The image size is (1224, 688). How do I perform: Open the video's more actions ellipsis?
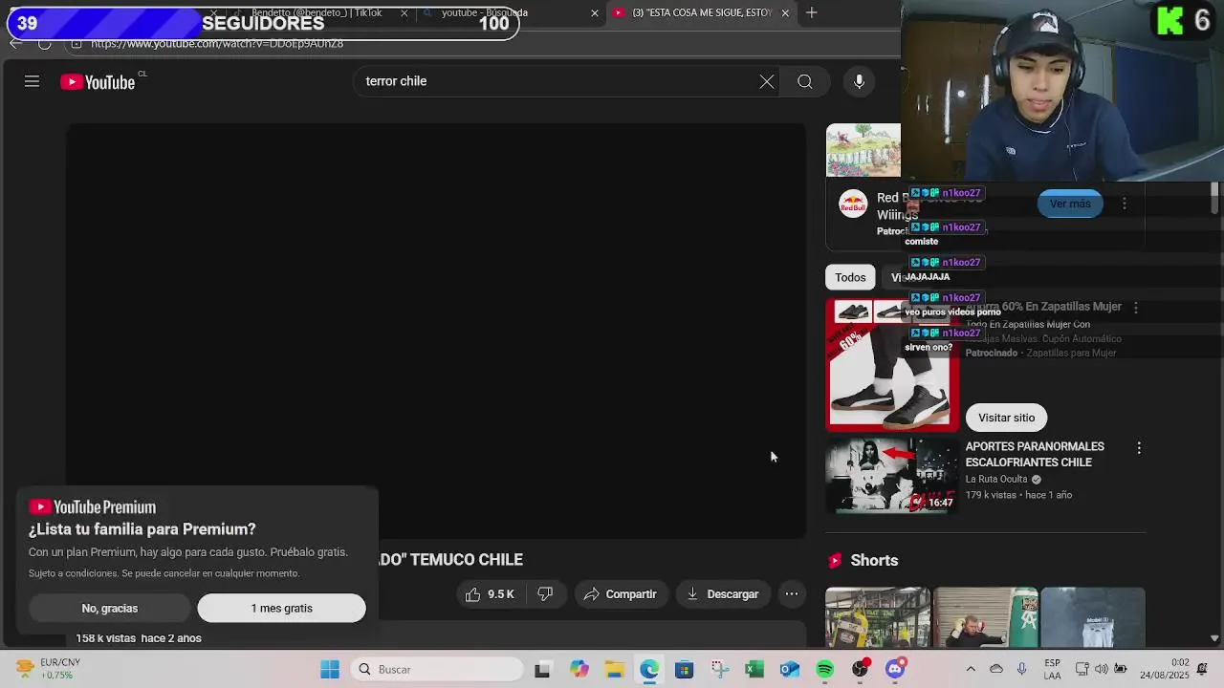[x=792, y=593]
